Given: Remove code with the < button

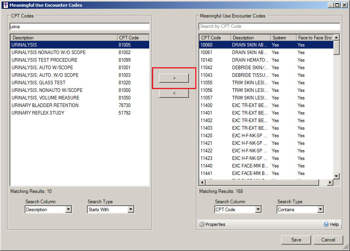Looking at the screenshot, I should 174,93.
